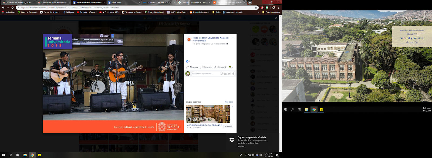View the like reaction count

click(188, 61)
